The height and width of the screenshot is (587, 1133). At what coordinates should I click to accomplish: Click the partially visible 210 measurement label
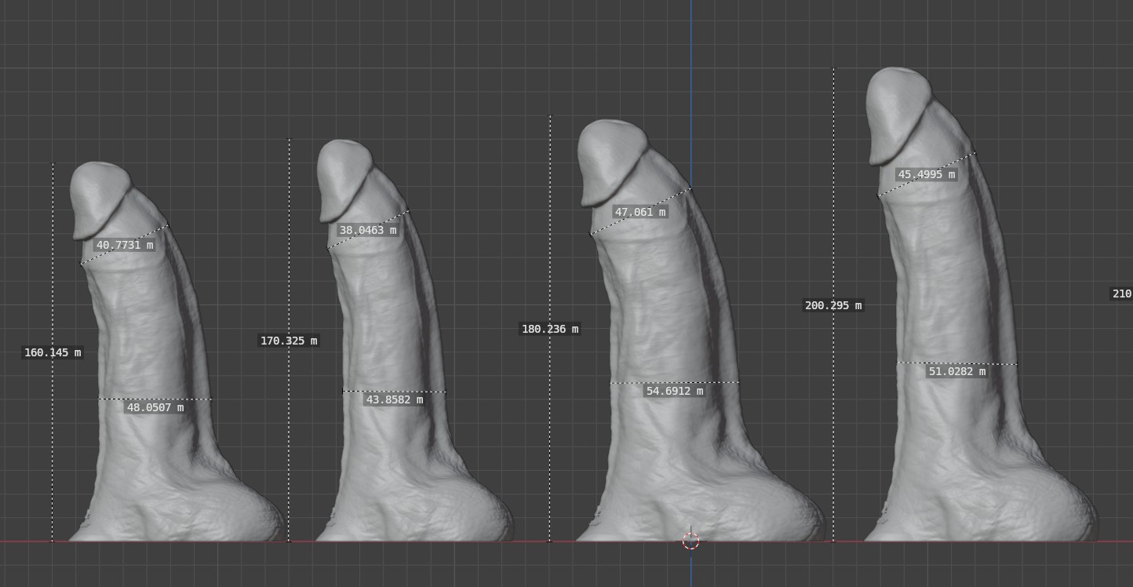coord(1121,293)
